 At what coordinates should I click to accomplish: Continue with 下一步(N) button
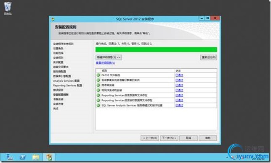pos(169,138)
